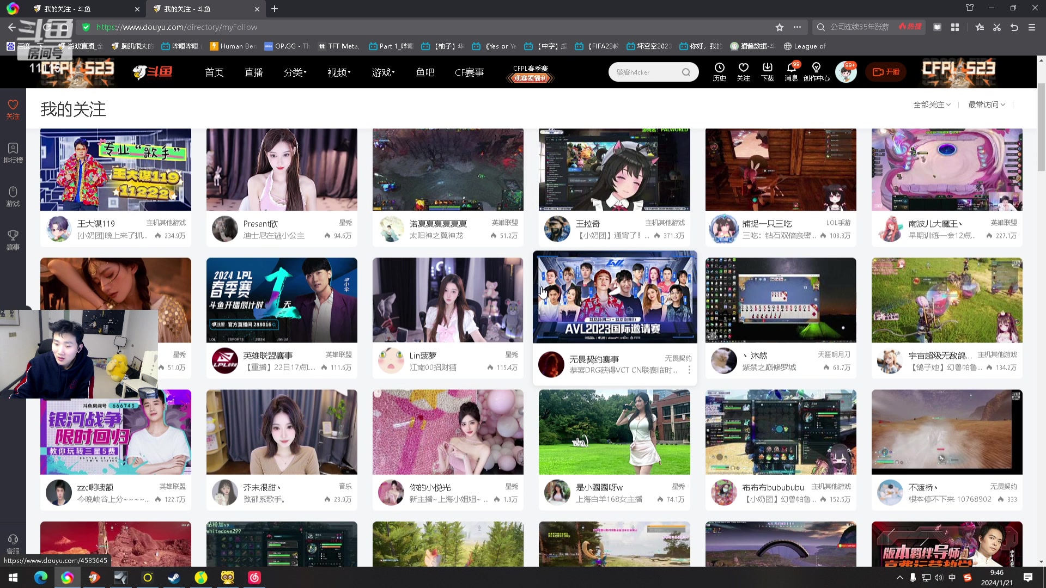This screenshot has height=588, width=1046.
Task: Click the taskbar clock showing 9:46
Action: pyautogui.click(x=997, y=578)
